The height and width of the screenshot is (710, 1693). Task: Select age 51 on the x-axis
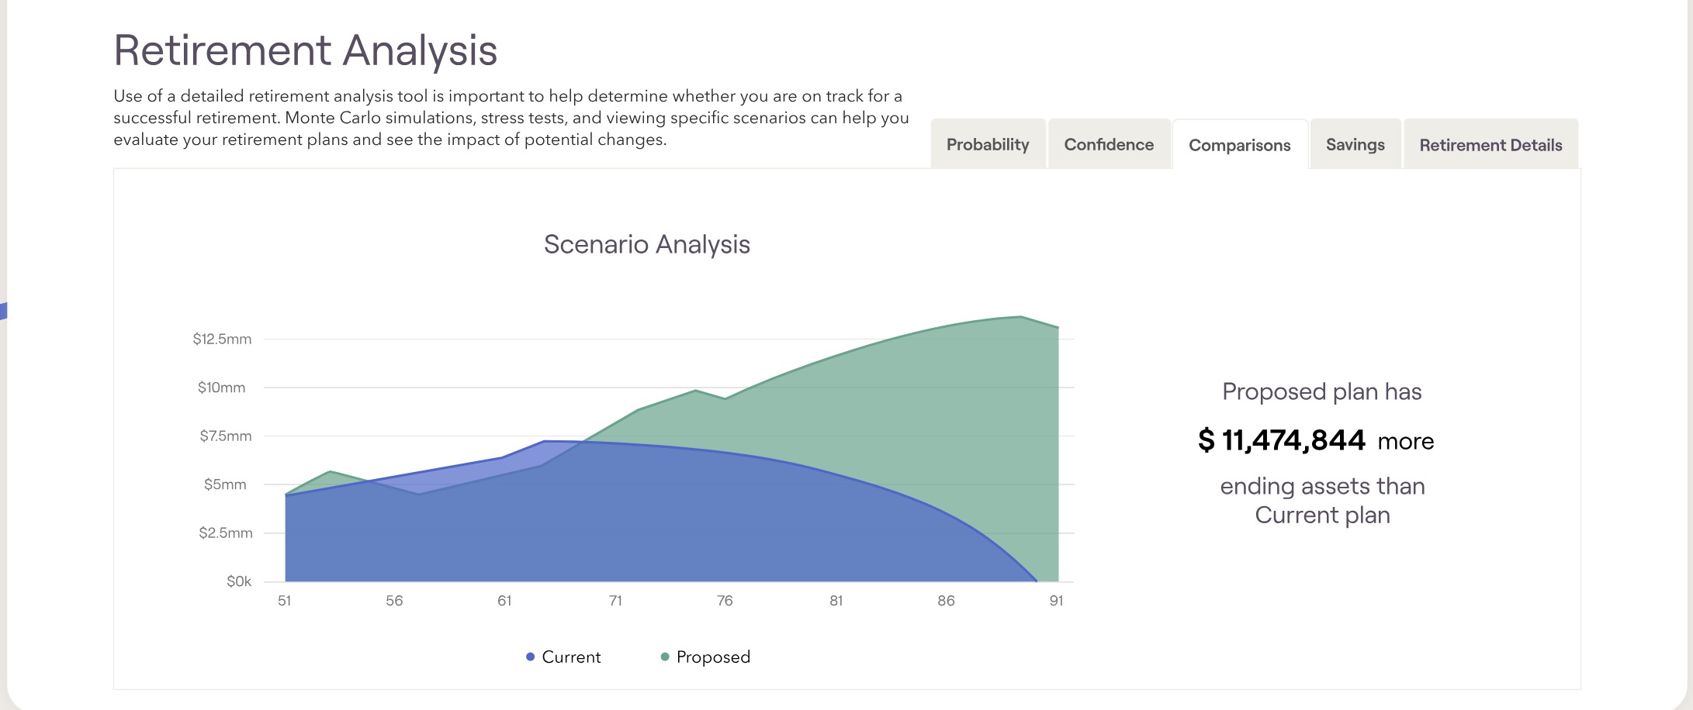point(285,601)
